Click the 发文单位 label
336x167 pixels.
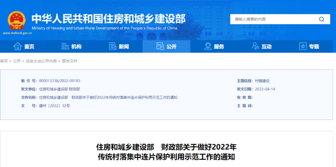pos(29,89)
